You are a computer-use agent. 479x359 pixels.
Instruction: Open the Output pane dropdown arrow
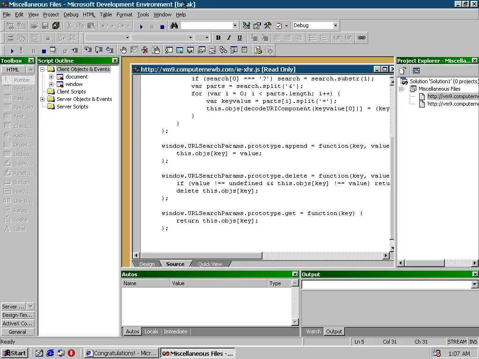coord(474,285)
